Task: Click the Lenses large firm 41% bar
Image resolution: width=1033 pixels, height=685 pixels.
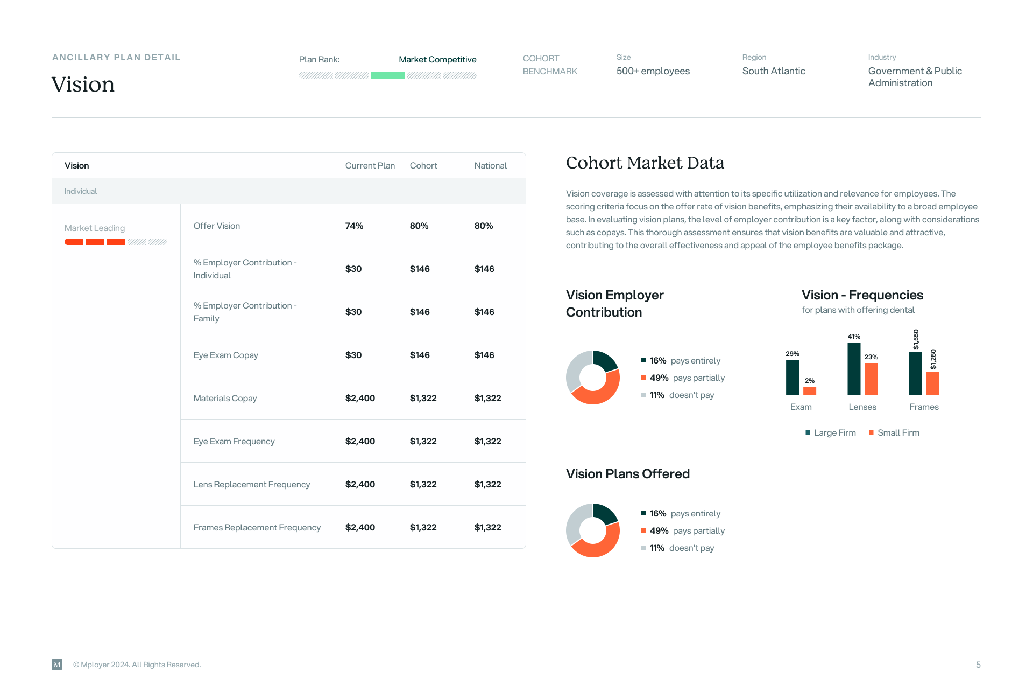Action: 854,369
